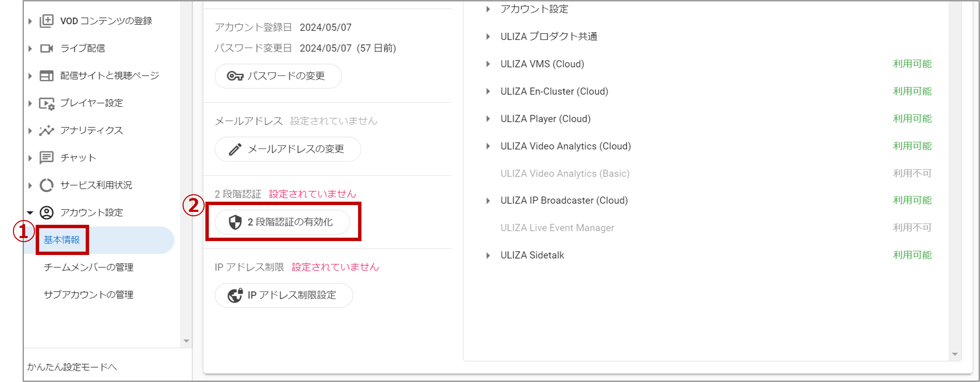The image size is (980, 382).
Task: Open サブアカウントの管理 menu item
Action: [88, 295]
